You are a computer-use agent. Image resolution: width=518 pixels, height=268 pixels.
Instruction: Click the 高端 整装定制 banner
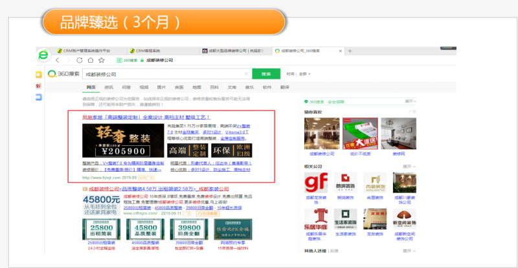coord(188,150)
